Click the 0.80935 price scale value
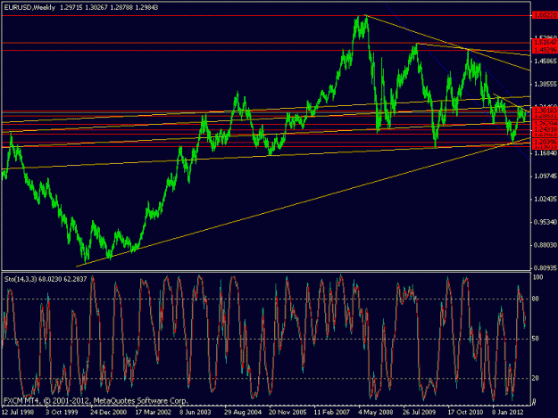The width and height of the screenshot is (558, 418). coord(546,267)
